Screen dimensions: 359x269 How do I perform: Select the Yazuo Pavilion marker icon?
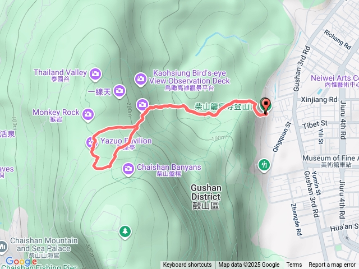[x=91, y=143]
